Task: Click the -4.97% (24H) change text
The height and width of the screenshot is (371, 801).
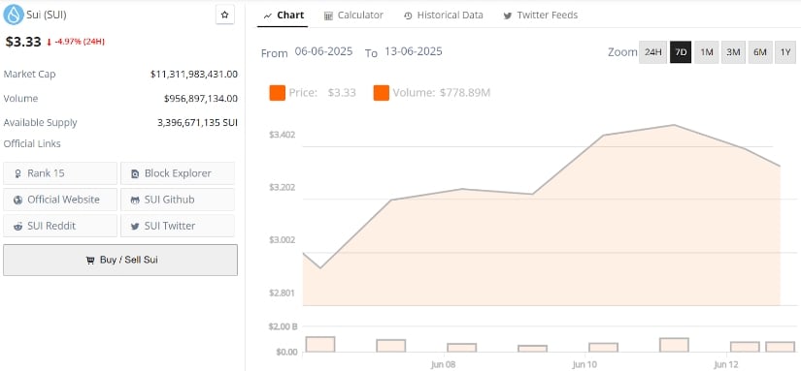Action: tap(80, 42)
